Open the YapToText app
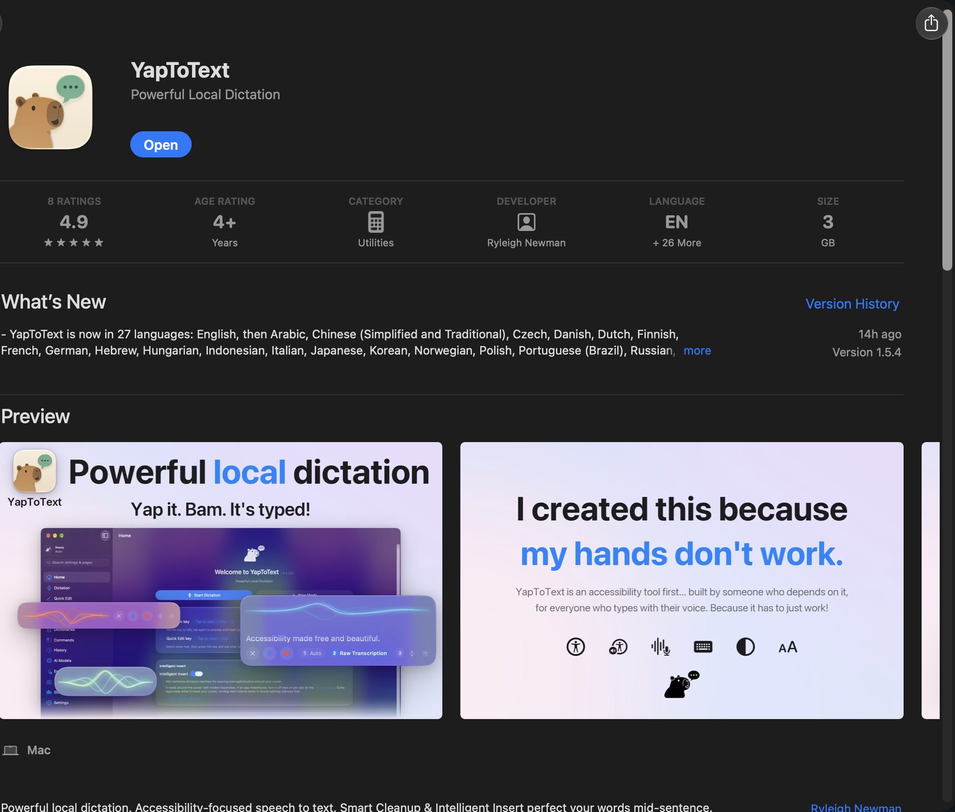This screenshot has height=812, width=955. pyautogui.click(x=160, y=145)
